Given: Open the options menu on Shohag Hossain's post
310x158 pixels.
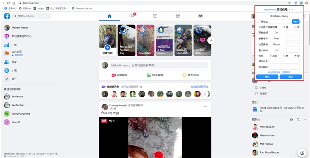Looking at the screenshot, I should (x=205, y=107).
